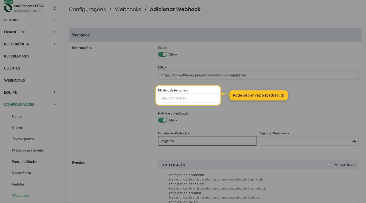This screenshot has height=203, width=366.
Task: Toggle Habilitar autenticação switch
Action: [163, 120]
